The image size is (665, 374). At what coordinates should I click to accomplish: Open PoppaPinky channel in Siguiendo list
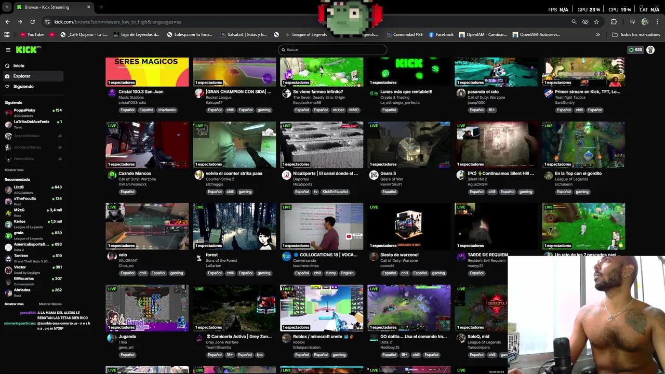32,113
